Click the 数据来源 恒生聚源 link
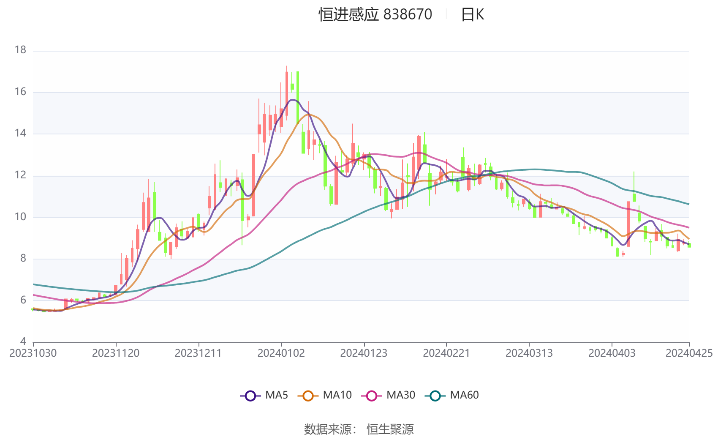This screenshot has height=437, width=718. (359, 429)
